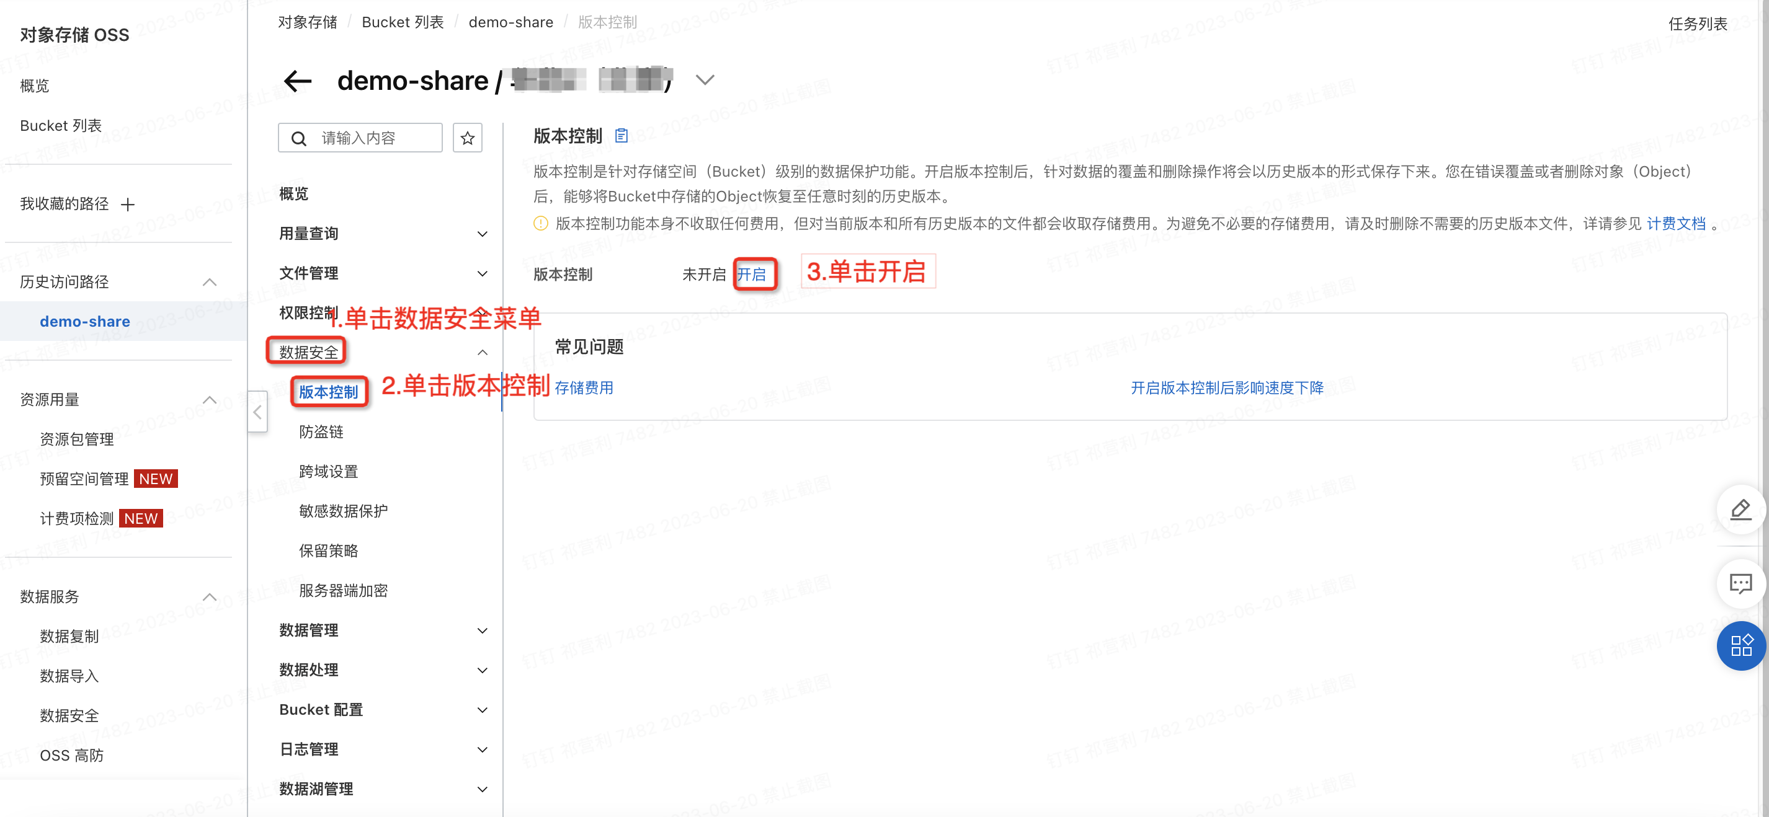This screenshot has width=1769, height=817.
Task: Open the bucket switcher dropdown arrow by title
Action: [705, 81]
